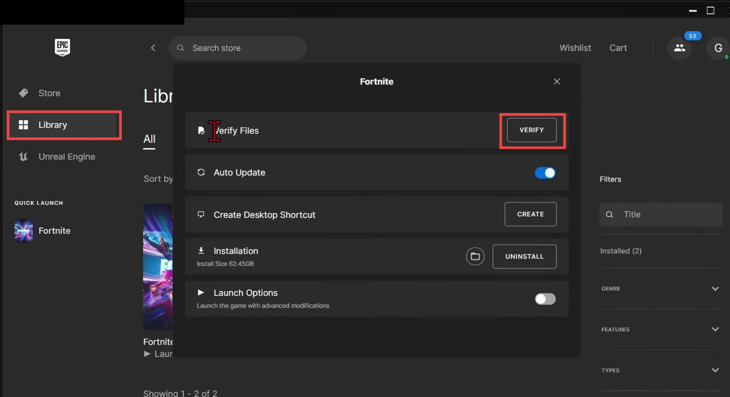Click the QUICK LAUNCH heading
Image resolution: width=730 pixels, height=397 pixels.
38,203
